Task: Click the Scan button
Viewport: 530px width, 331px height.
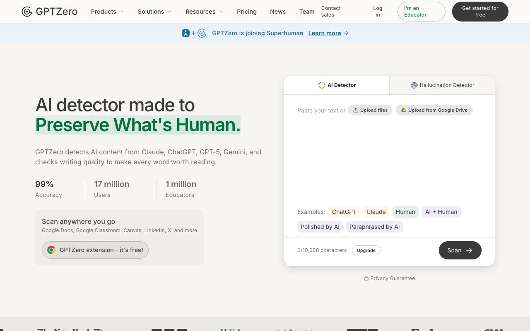Action: pos(460,250)
